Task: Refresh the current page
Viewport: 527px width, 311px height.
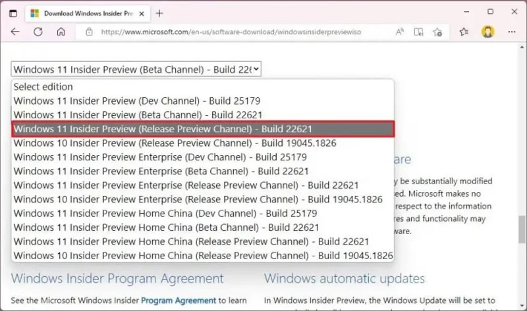Action: click(38, 32)
